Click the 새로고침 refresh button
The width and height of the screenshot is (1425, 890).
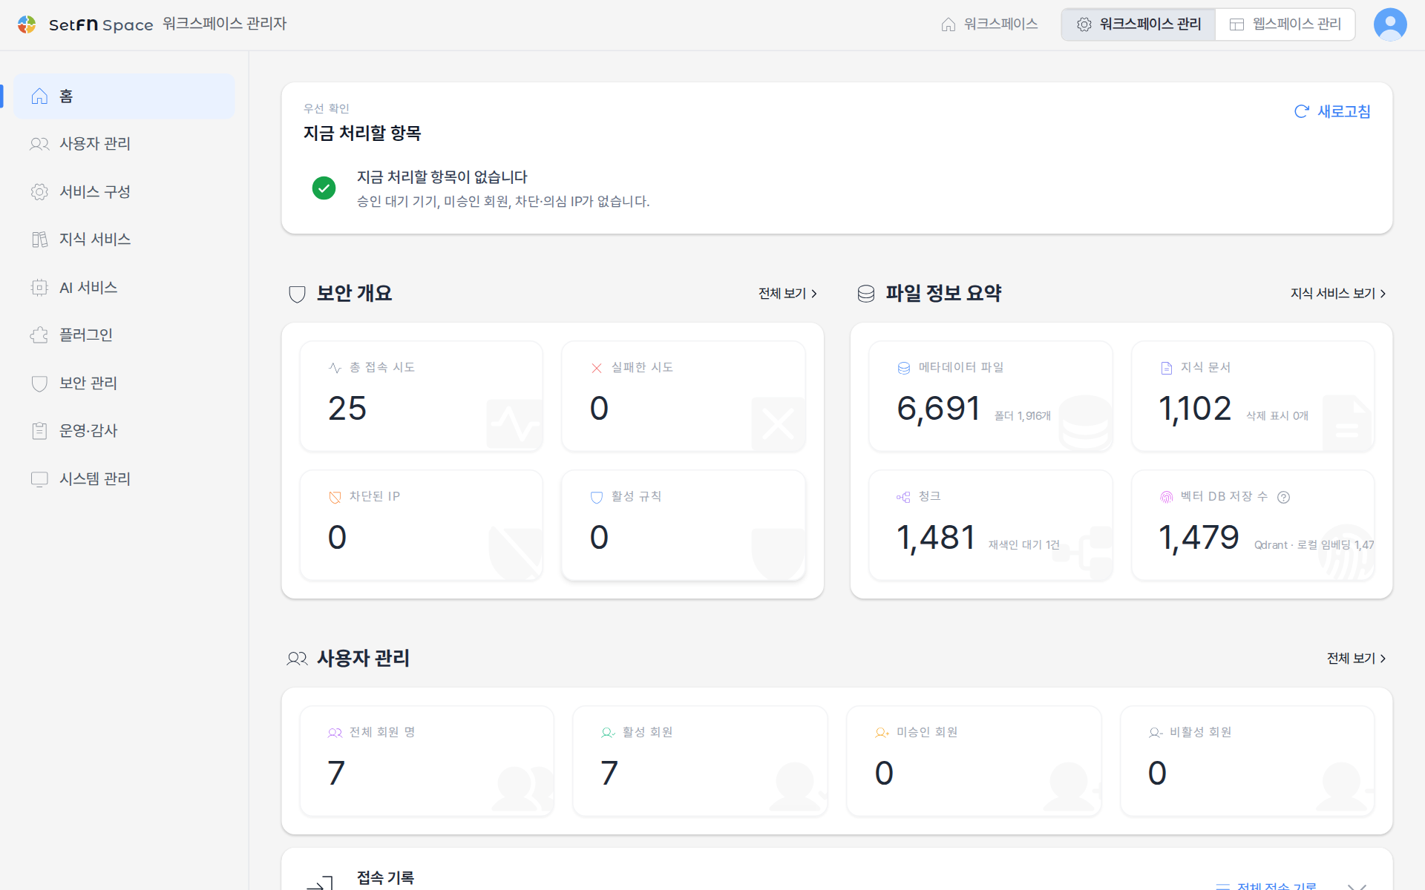point(1332,111)
